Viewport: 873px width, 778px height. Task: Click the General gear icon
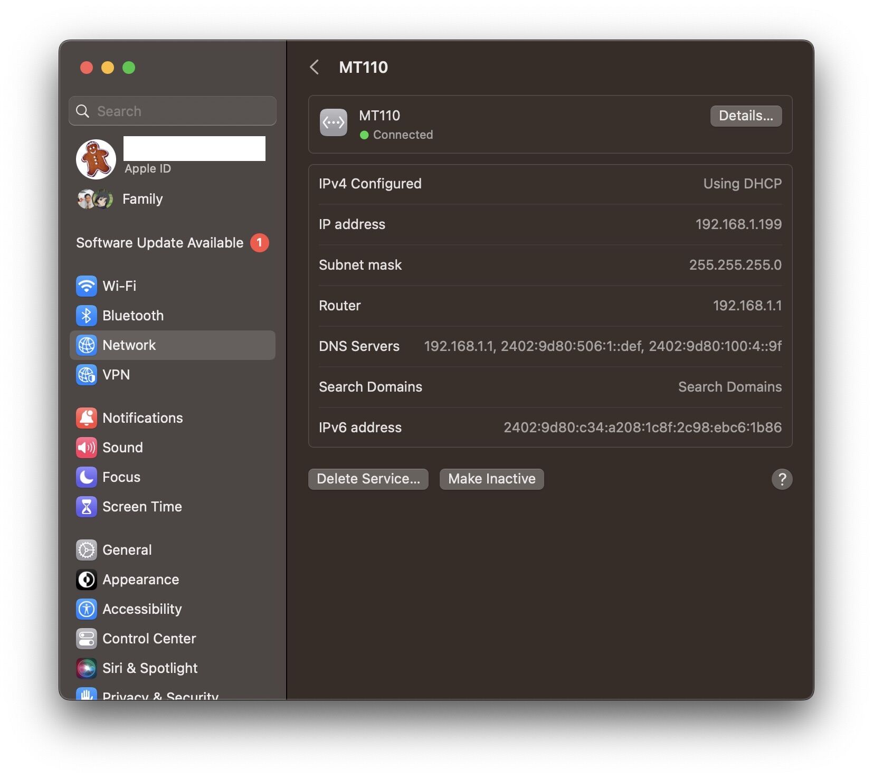click(87, 550)
